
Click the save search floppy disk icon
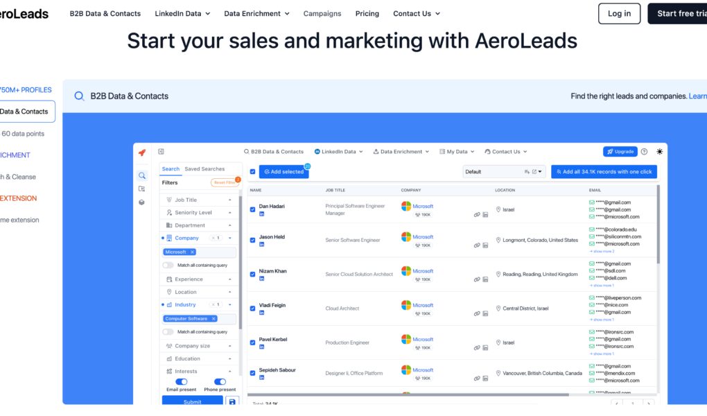pos(232,402)
